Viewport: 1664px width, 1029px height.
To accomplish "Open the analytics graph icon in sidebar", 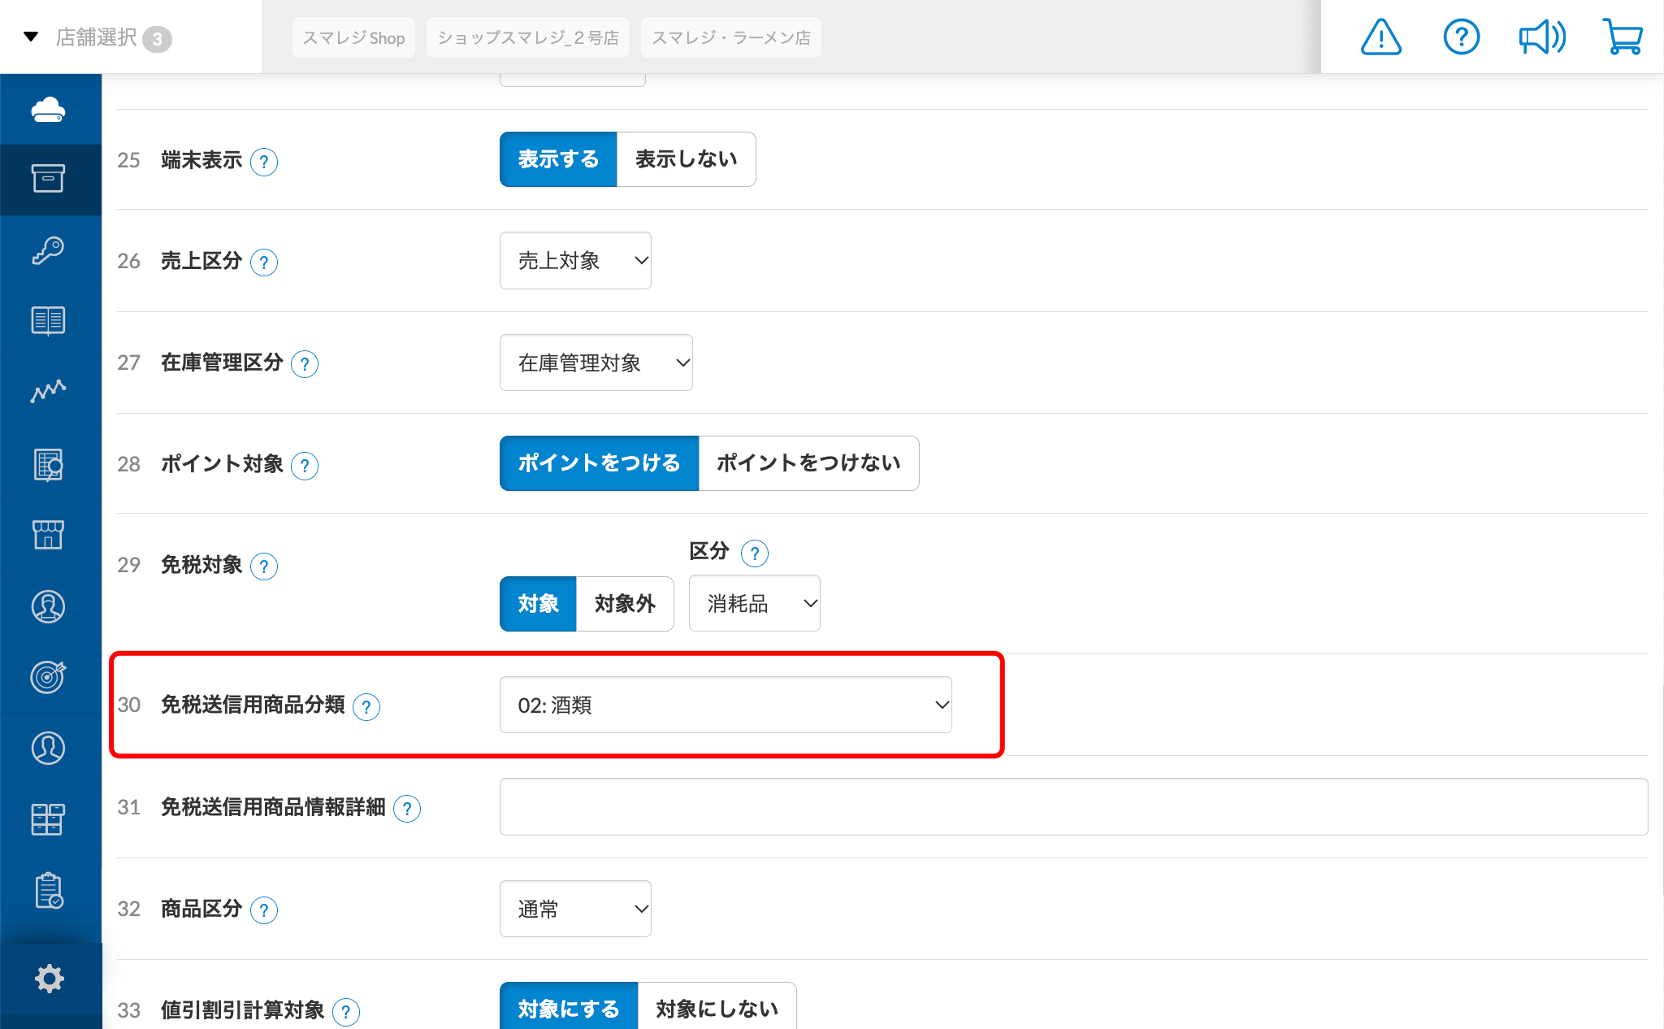I will tap(49, 392).
